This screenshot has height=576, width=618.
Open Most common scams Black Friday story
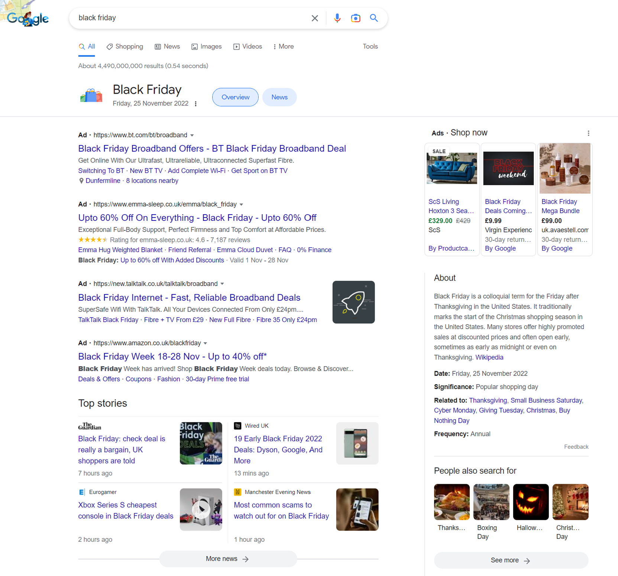pos(281,511)
